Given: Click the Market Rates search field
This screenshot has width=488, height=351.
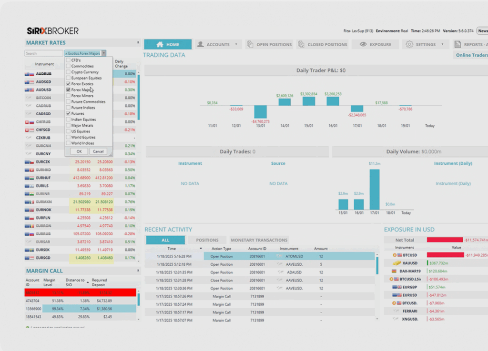Looking at the screenshot, I should click(44, 53).
